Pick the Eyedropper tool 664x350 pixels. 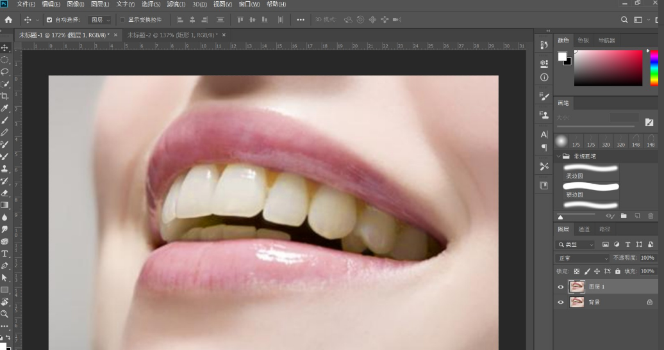pos(4,108)
